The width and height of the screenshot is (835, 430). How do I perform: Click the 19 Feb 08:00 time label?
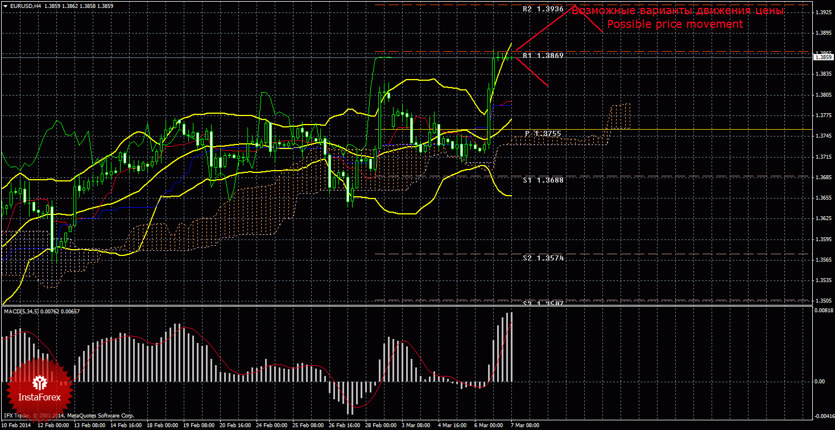tap(199, 425)
